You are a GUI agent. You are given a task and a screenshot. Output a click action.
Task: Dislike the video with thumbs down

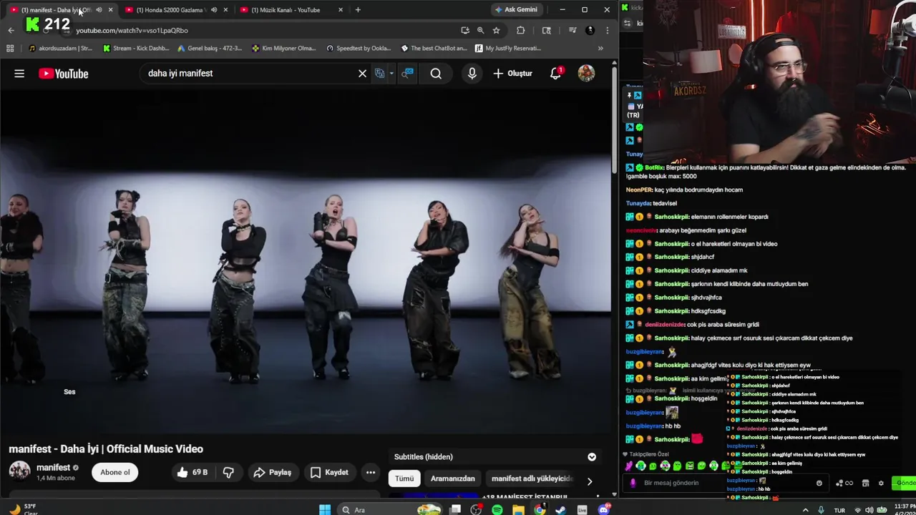(x=228, y=472)
